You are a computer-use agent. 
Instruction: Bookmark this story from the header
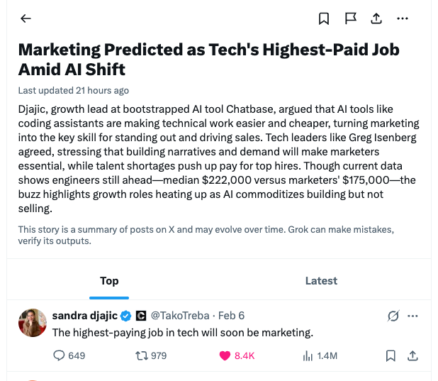click(x=324, y=18)
